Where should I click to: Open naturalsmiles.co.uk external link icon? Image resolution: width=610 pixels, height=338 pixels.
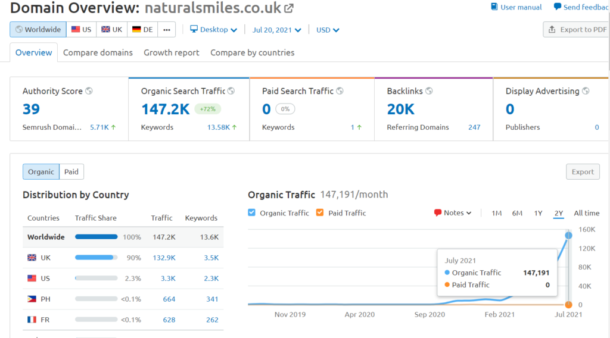point(289,8)
